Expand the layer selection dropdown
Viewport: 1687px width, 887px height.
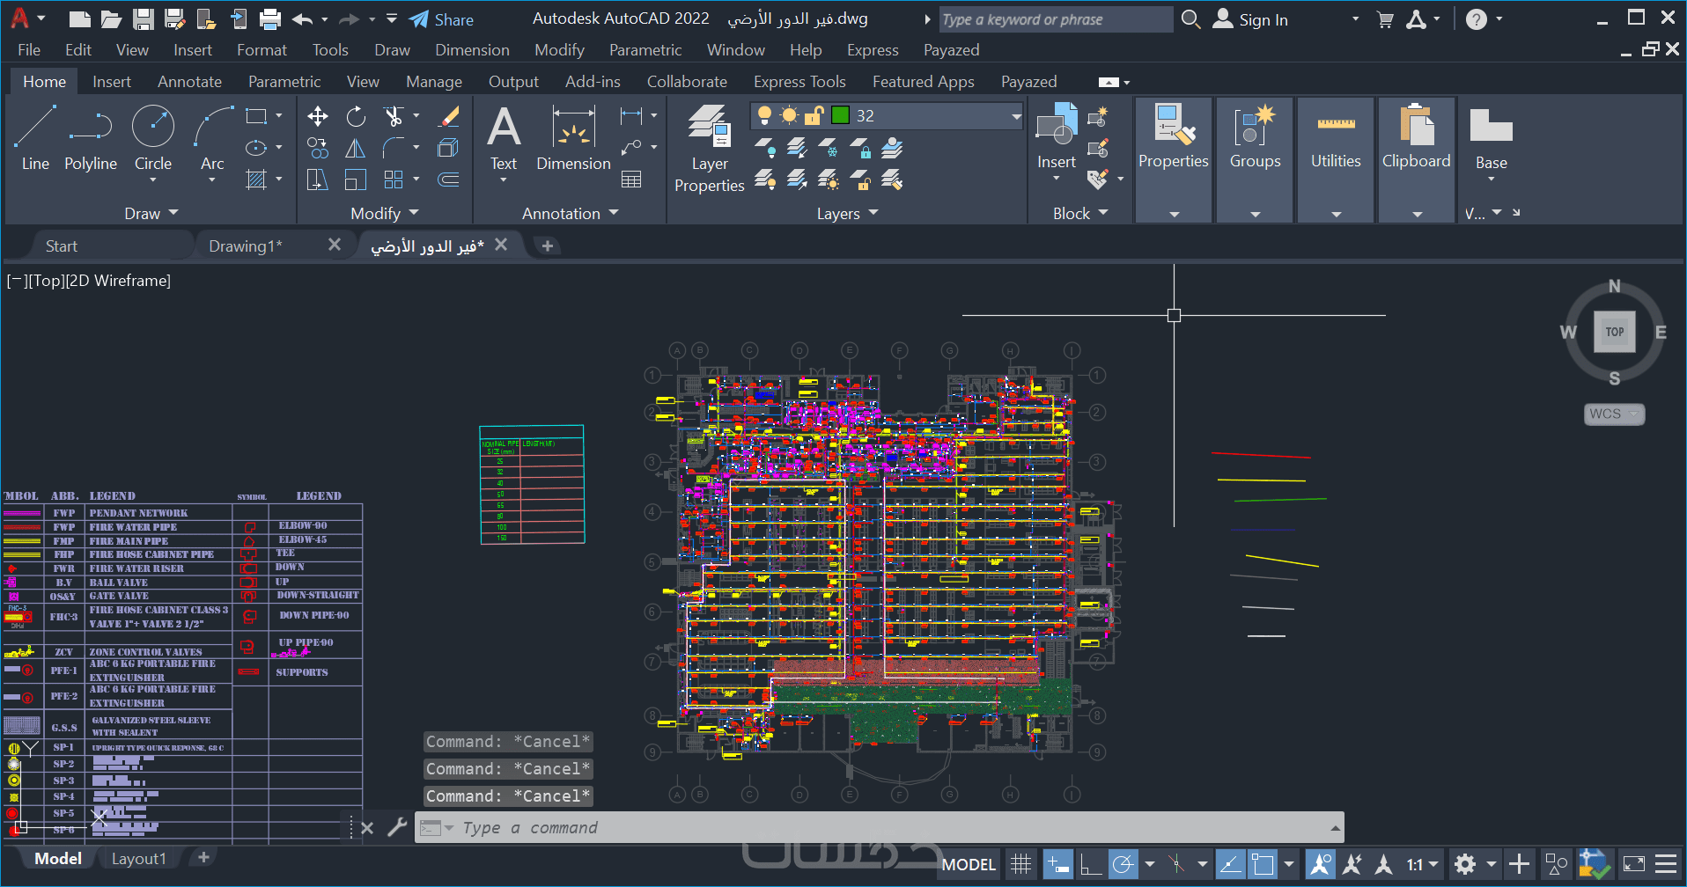tap(1015, 116)
